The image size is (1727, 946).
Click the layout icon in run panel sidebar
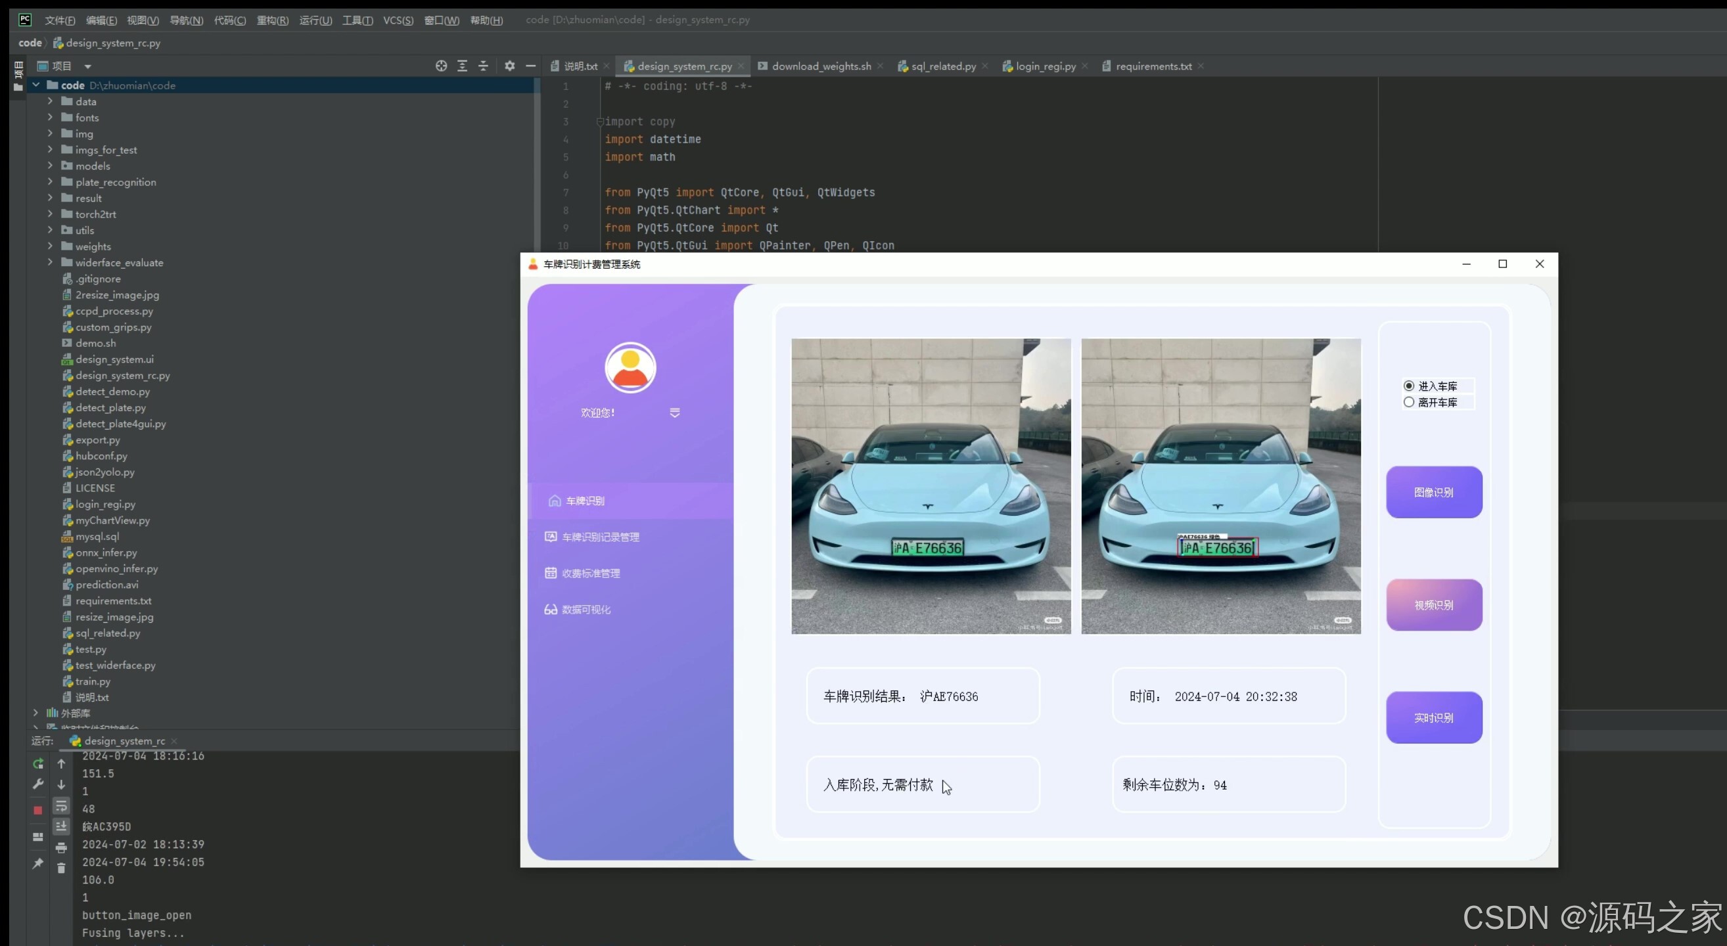(38, 838)
